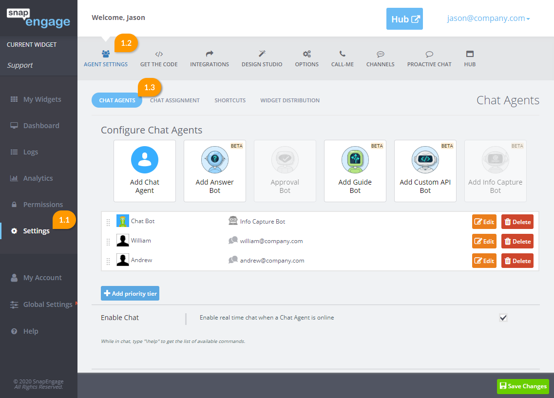
Task: Switch to the Chat Assignment tab
Action: point(175,100)
